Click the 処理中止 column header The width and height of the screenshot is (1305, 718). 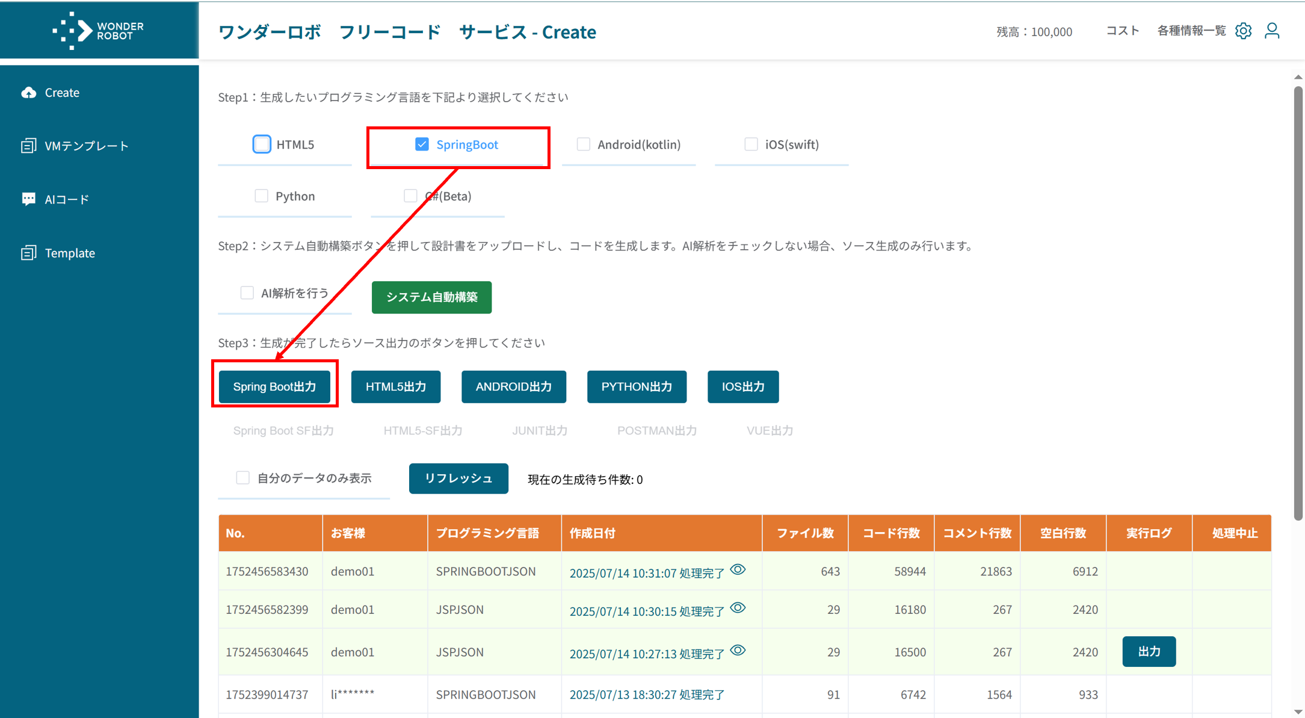(1232, 533)
